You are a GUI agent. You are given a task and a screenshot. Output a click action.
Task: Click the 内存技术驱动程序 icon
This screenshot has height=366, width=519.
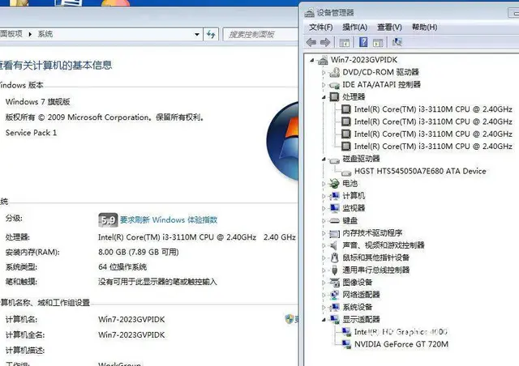point(334,234)
